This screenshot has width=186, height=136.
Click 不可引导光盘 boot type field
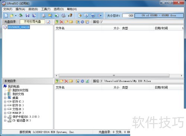[32, 22]
